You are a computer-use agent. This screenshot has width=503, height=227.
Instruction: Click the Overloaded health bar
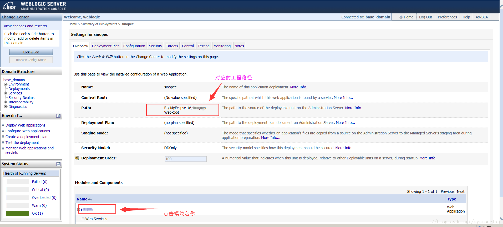pos(17,197)
